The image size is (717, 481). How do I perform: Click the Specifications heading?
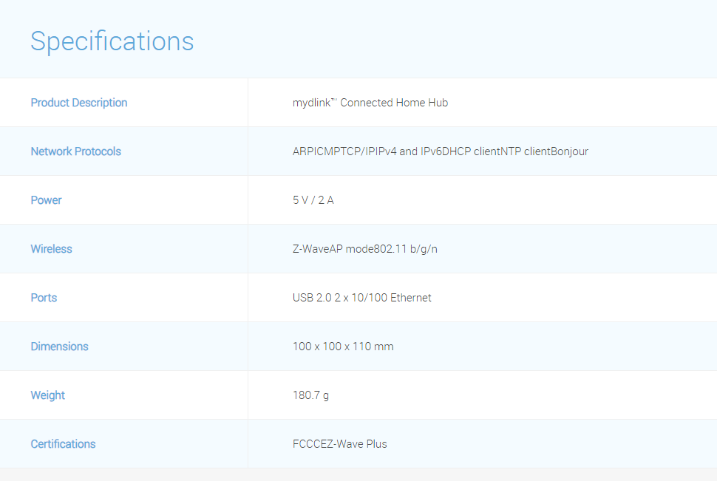pos(112,41)
